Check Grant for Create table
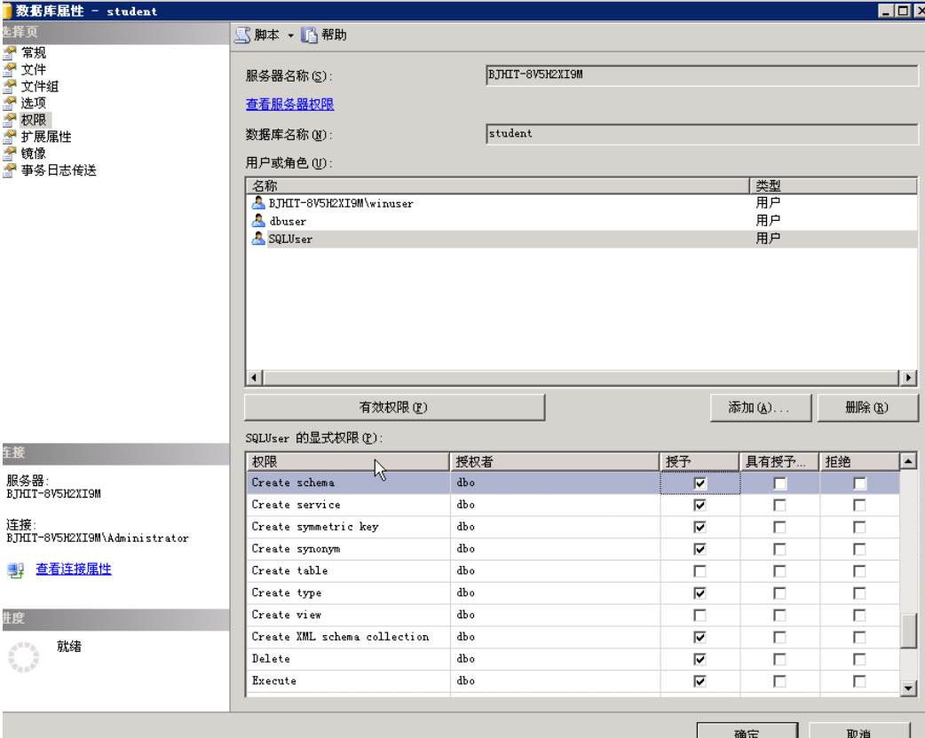 click(700, 571)
